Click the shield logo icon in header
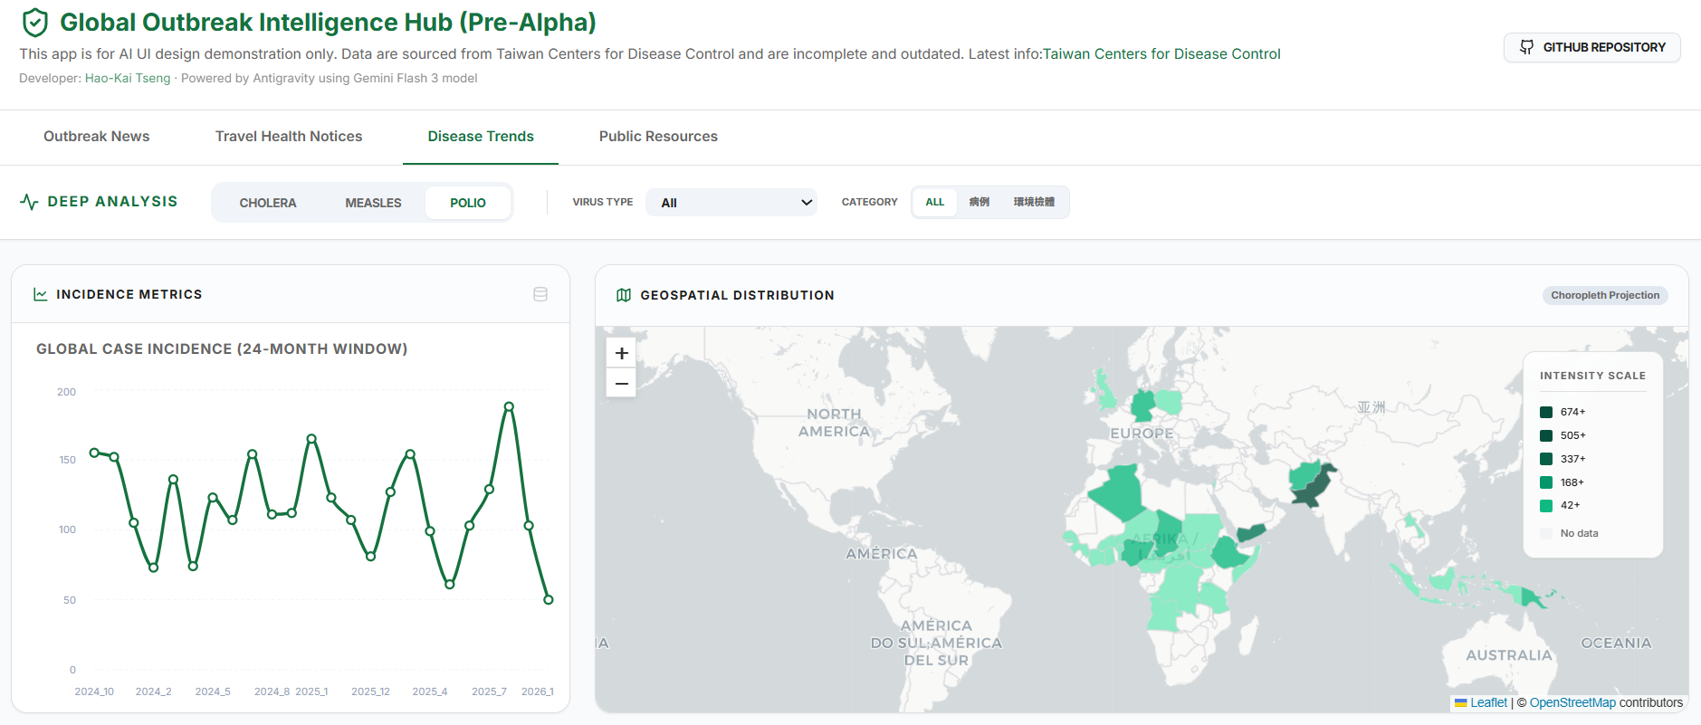The image size is (1701, 725). coord(34,22)
